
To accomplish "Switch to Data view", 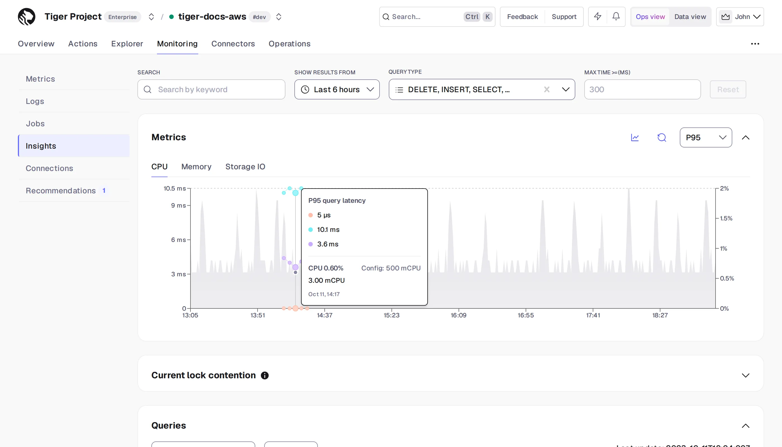I will tap(690, 16).
